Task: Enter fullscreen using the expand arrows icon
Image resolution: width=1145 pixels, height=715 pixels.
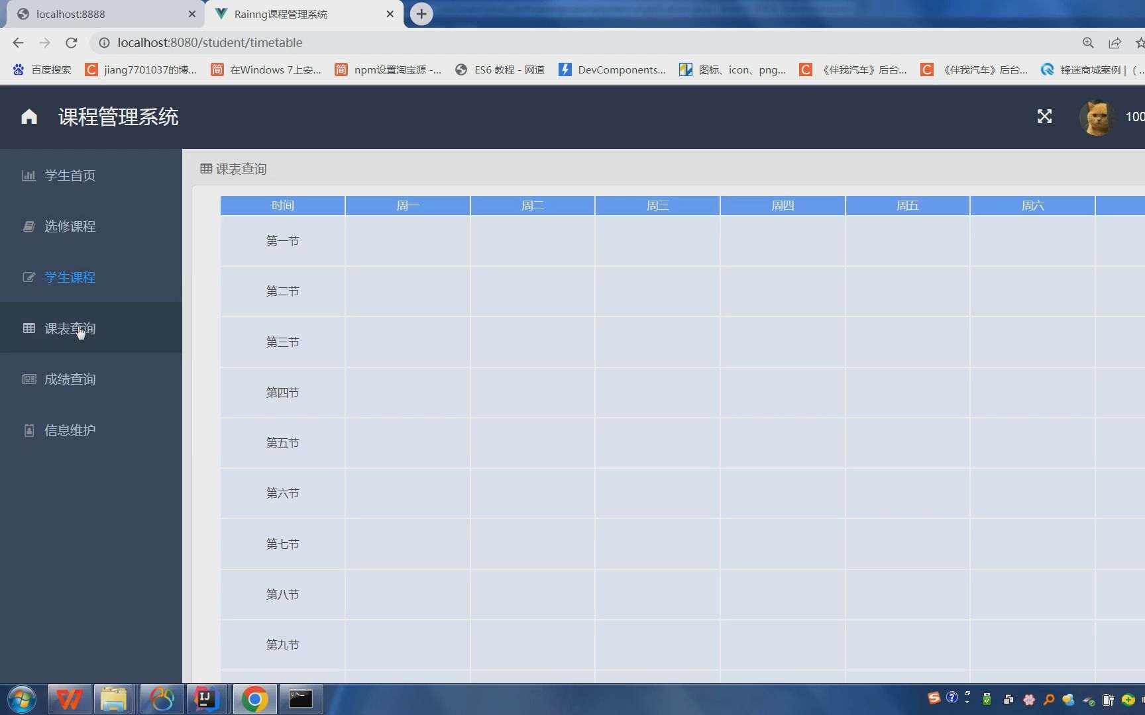Action: pyautogui.click(x=1045, y=117)
